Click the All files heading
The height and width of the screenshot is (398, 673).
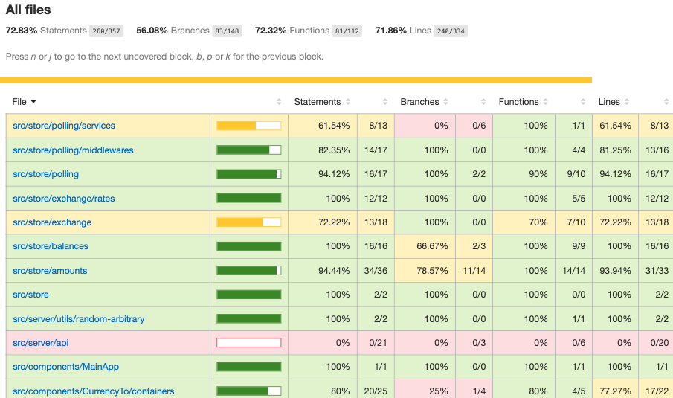pyautogui.click(x=28, y=10)
